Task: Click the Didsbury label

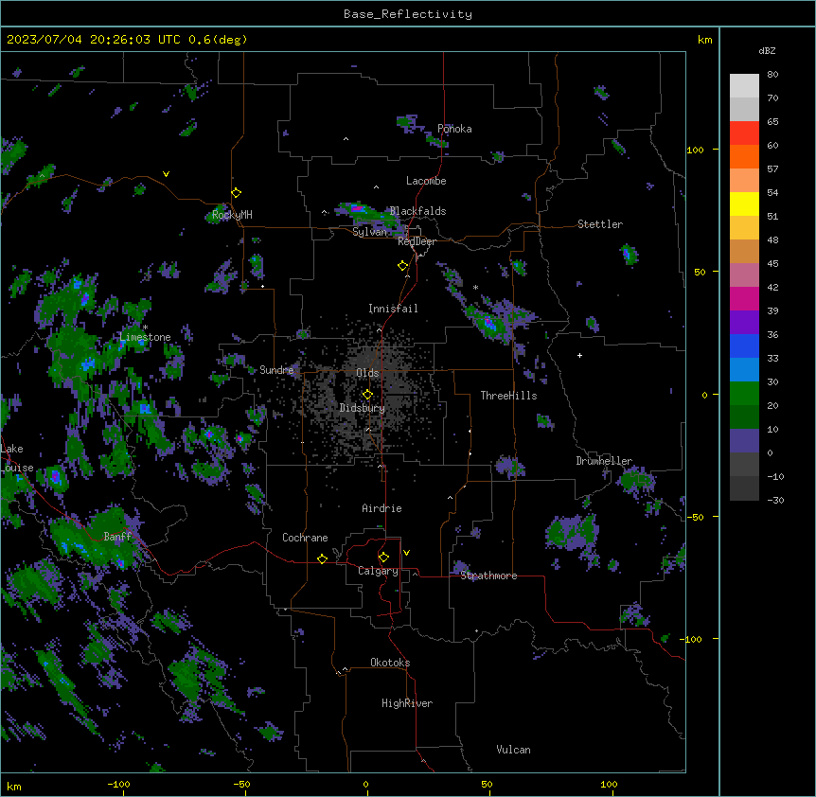Action: pos(363,408)
